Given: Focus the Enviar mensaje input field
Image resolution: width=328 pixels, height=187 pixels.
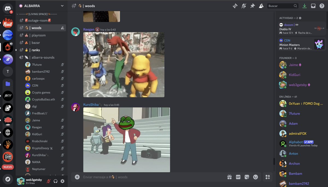Looking at the screenshot, I should tap(153, 177).
